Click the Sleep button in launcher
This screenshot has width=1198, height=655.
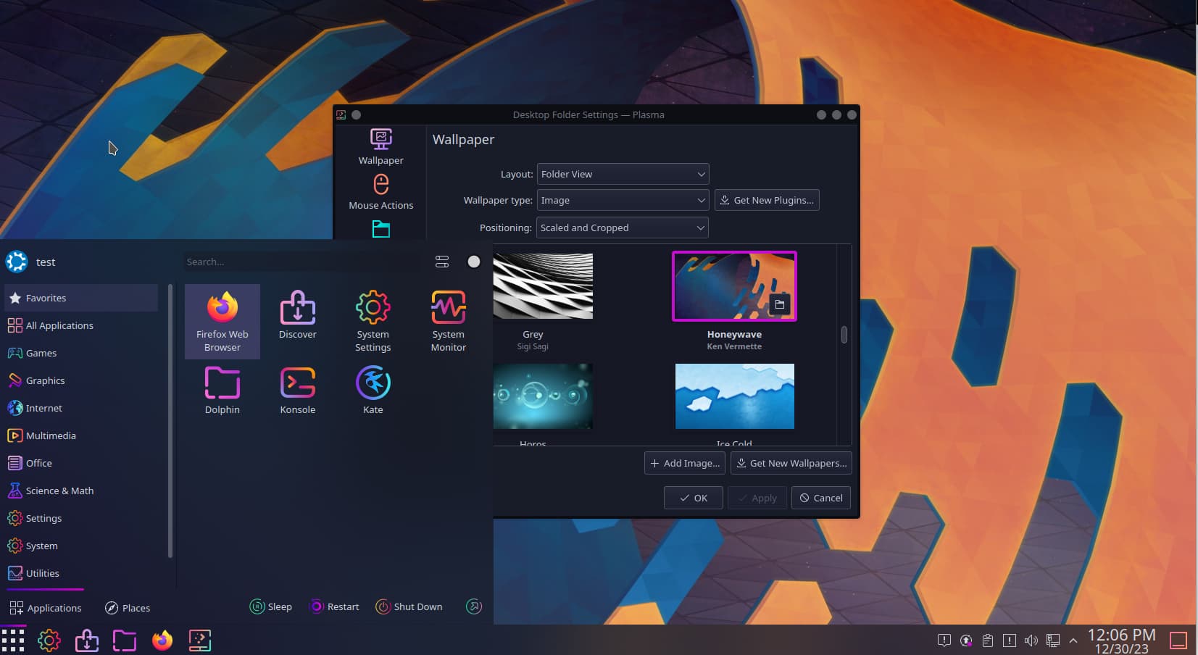pyautogui.click(x=271, y=606)
